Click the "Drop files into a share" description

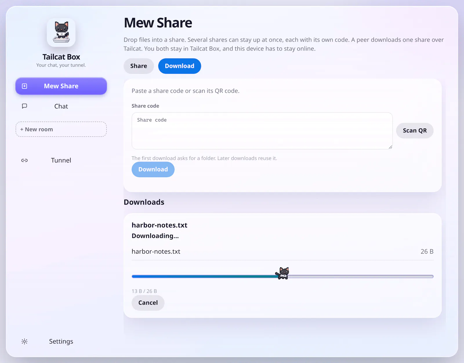284,44
